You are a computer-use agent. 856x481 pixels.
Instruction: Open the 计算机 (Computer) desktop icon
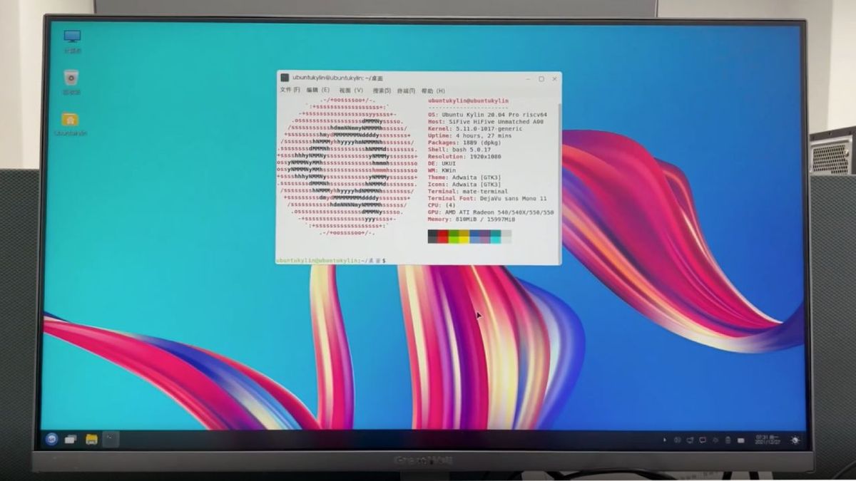coord(71,37)
